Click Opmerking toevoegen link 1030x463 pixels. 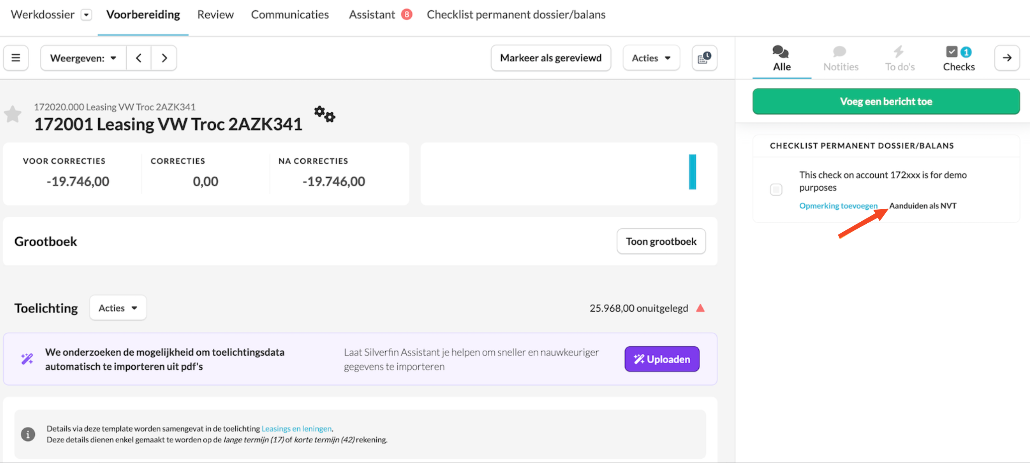(x=838, y=206)
